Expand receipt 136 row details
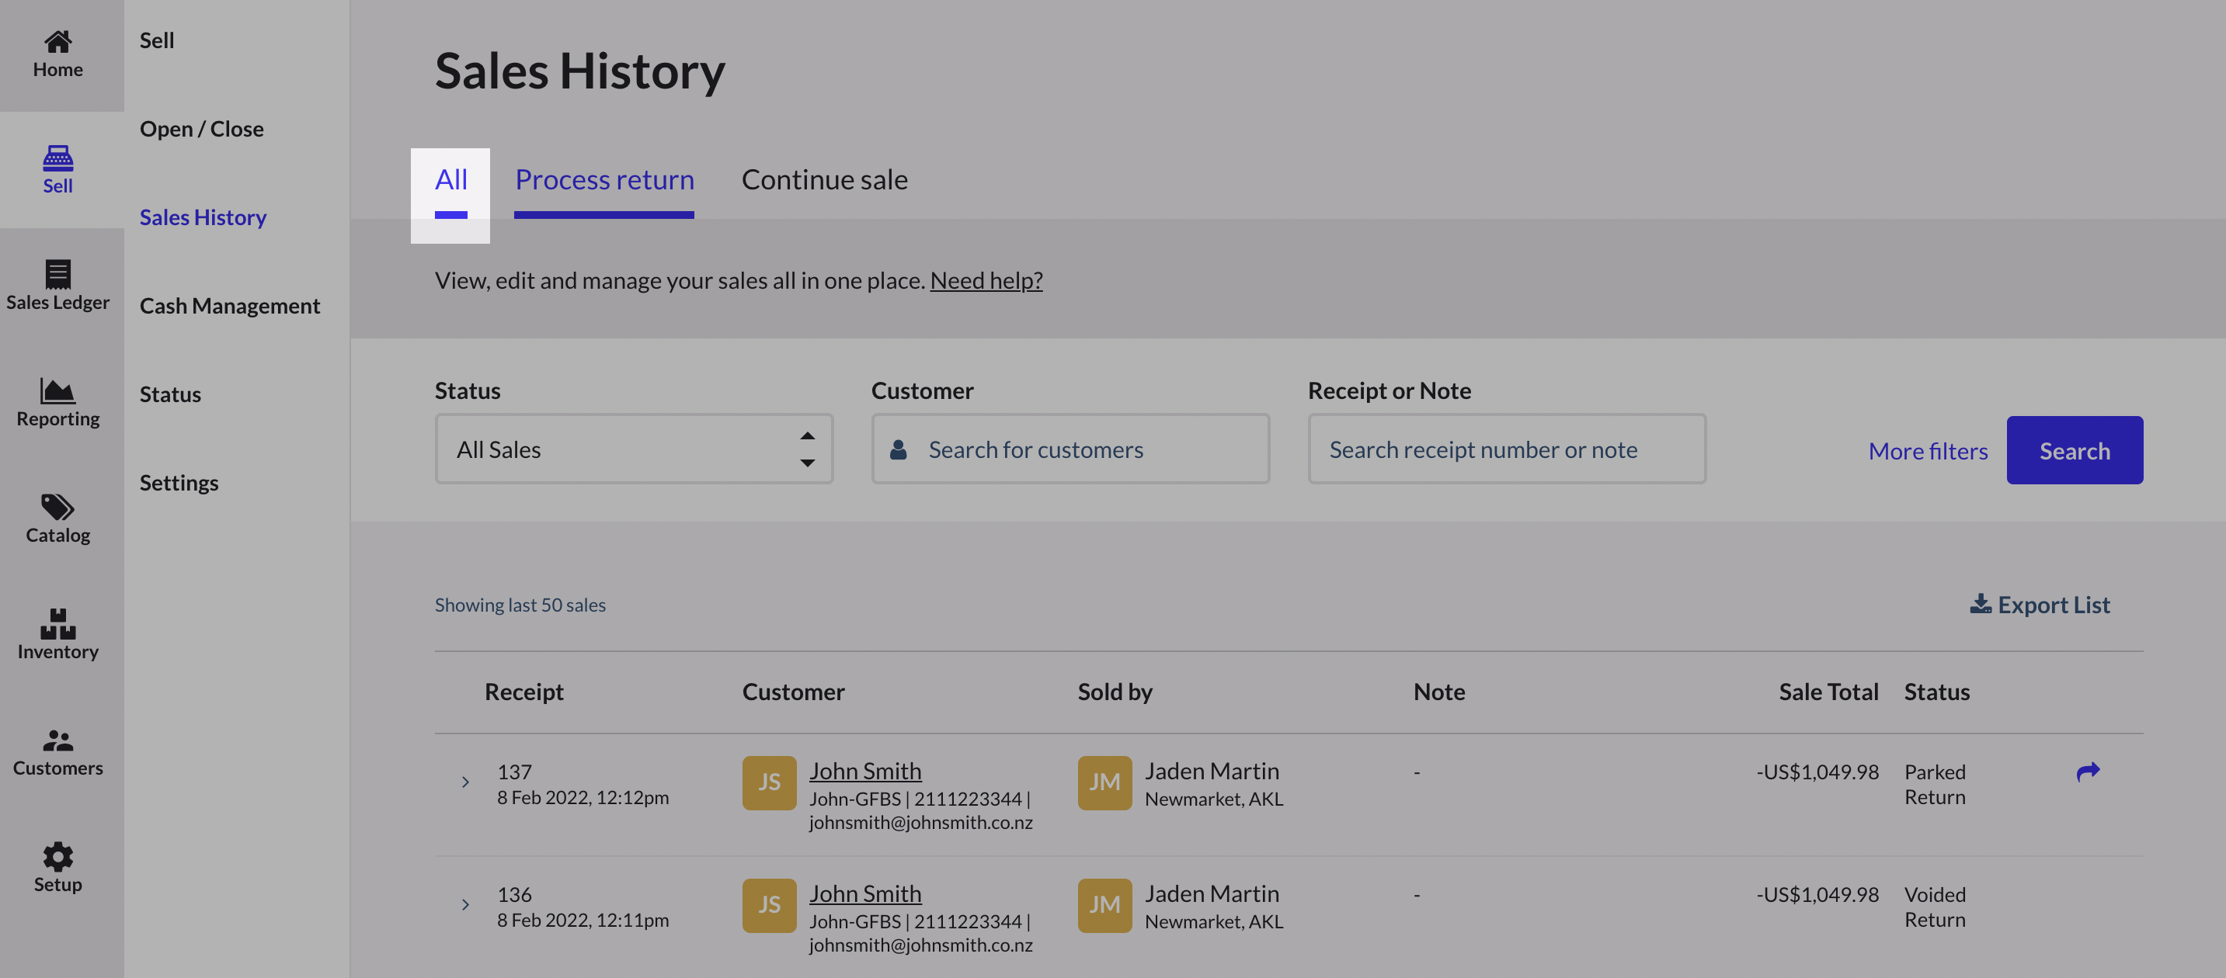The image size is (2226, 978). pyautogui.click(x=465, y=904)
